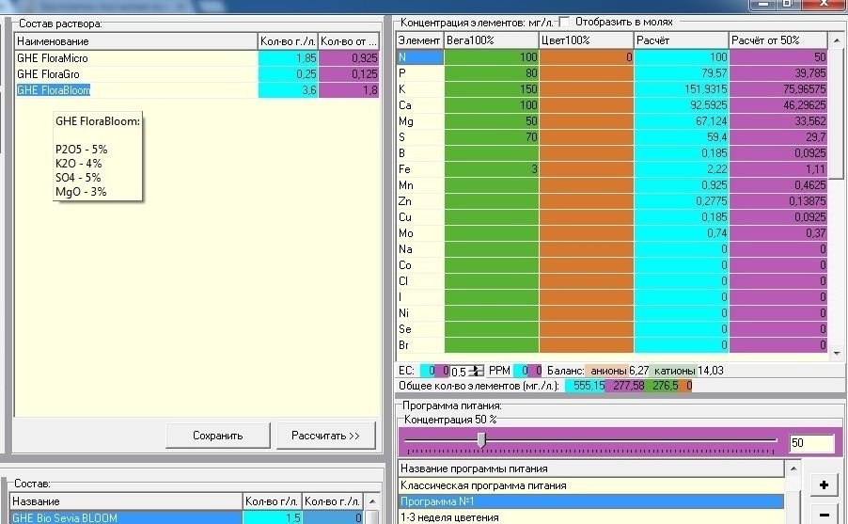Select 1-3 неделя цветения program entry

591,517
